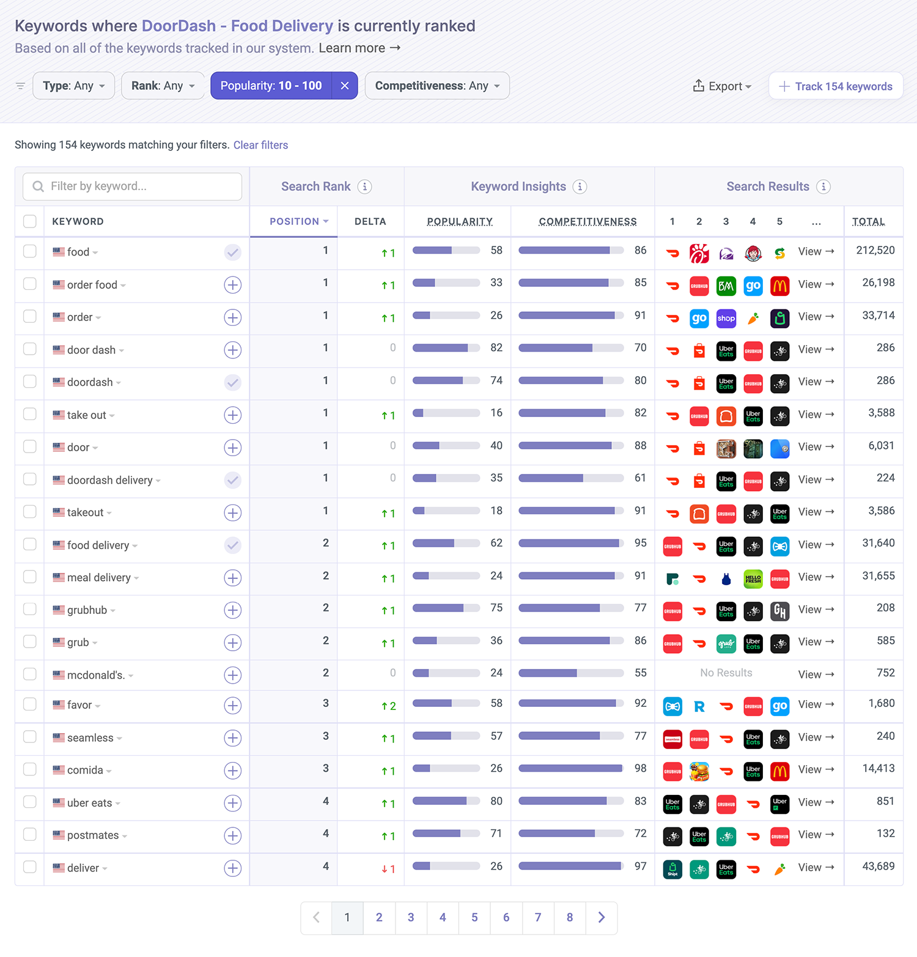Check the 'food delivery' row checkbox
This screenshot has height=957, width=917.
tap(29, 544)
